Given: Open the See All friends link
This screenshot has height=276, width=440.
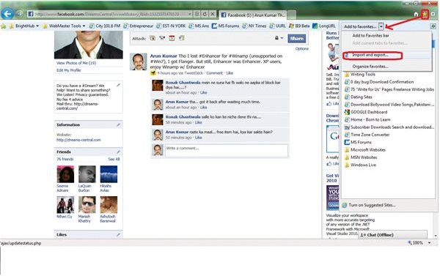Looking at the screenshot, I should [x=114, y=159].
